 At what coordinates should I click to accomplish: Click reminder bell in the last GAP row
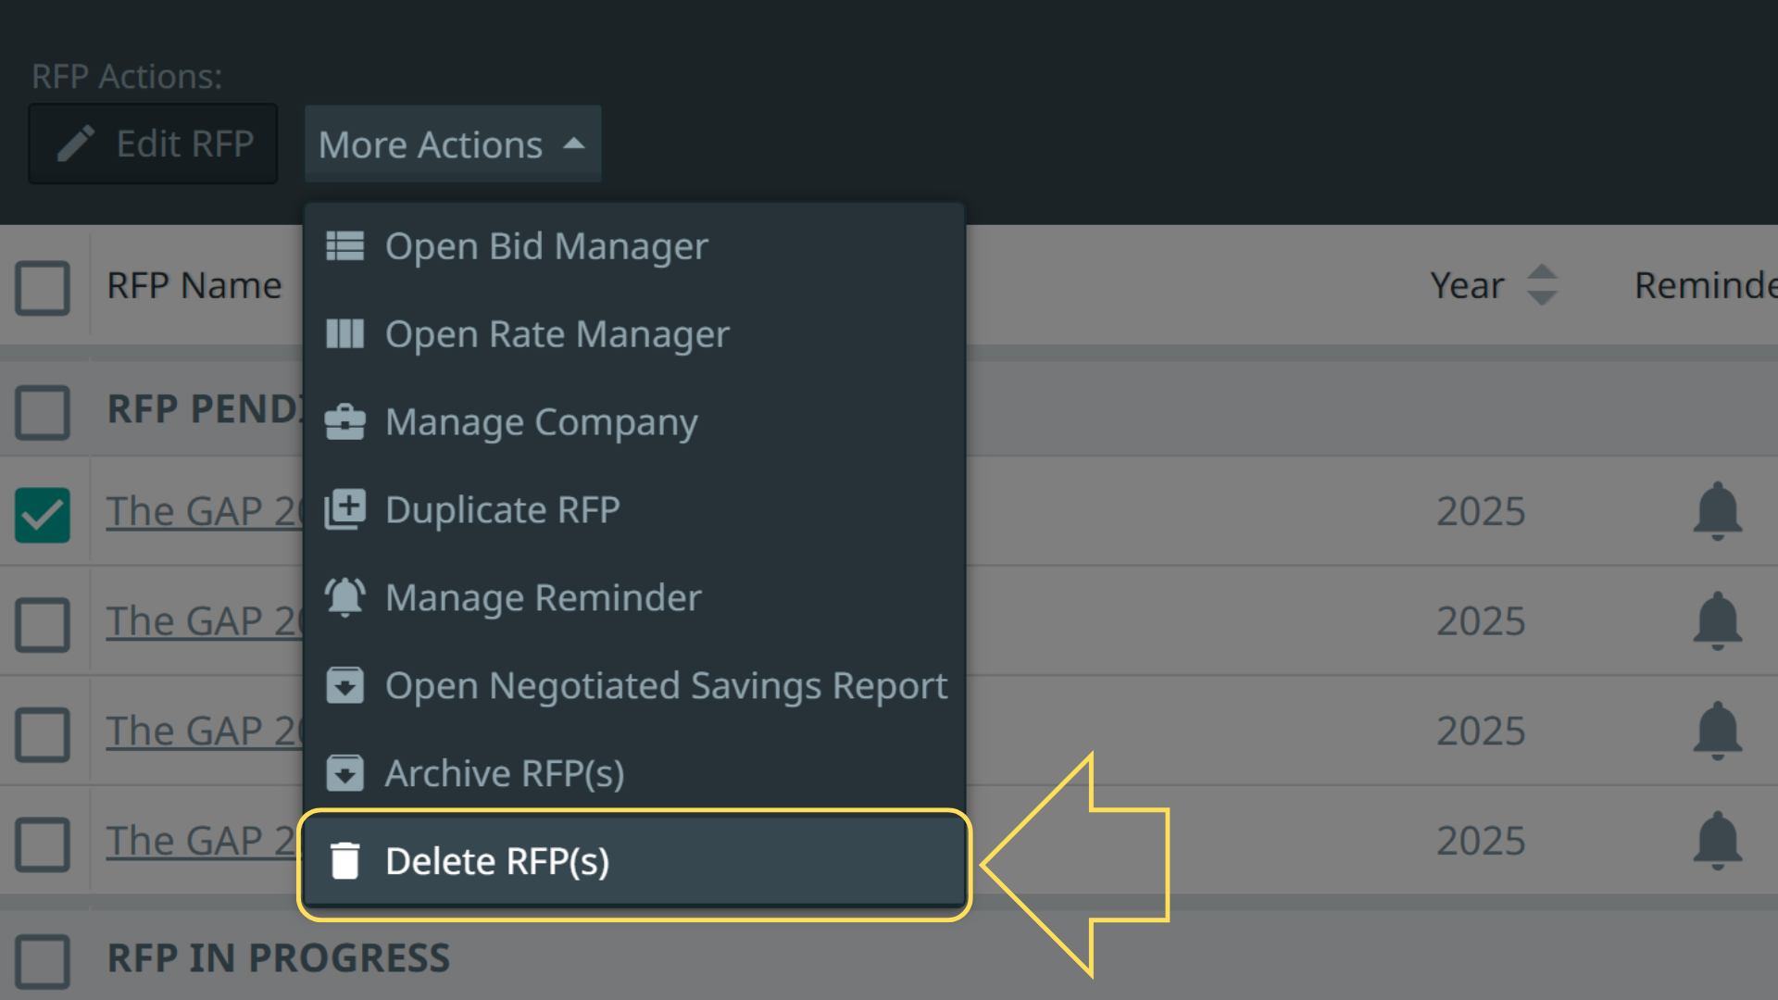(x=1717, y=841)
